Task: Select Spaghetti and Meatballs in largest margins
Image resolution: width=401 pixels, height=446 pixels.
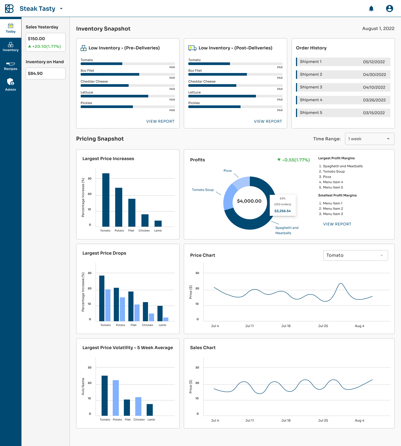Action: (343, 166)
